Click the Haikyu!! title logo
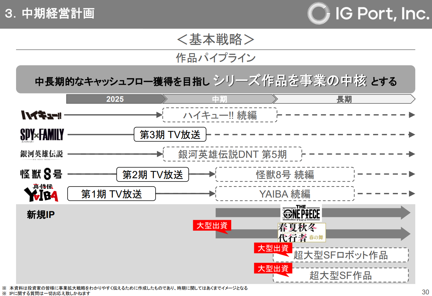432x296 pixels. click(x=42, y=115)
